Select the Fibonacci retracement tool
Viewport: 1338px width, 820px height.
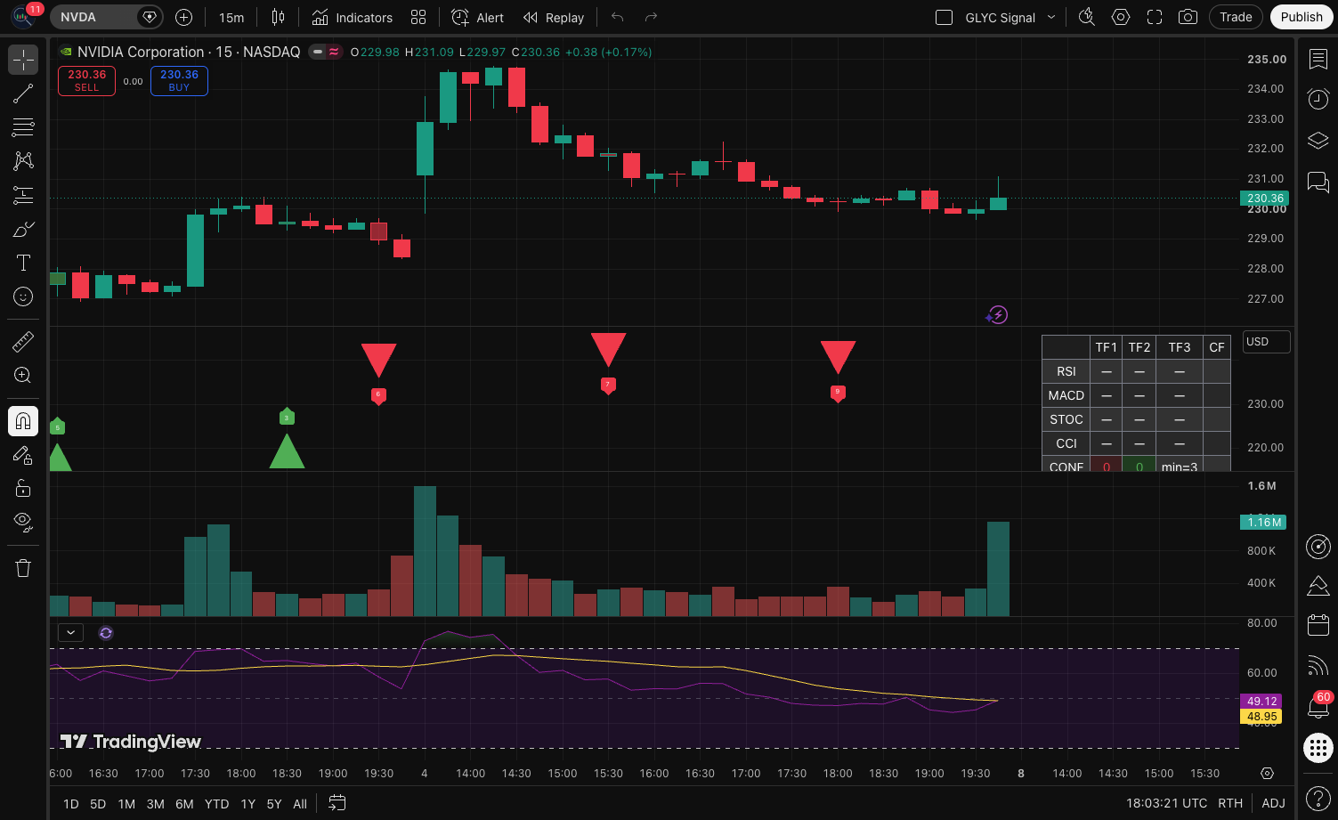pyautogui.click(x=23, y=127)
